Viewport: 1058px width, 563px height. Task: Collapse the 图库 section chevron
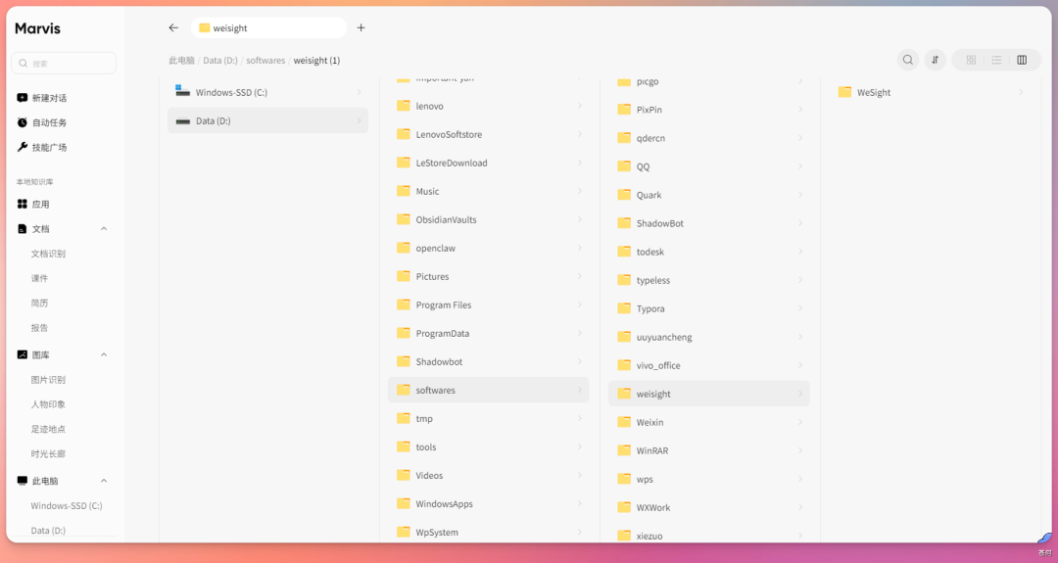tap(104, 354)
